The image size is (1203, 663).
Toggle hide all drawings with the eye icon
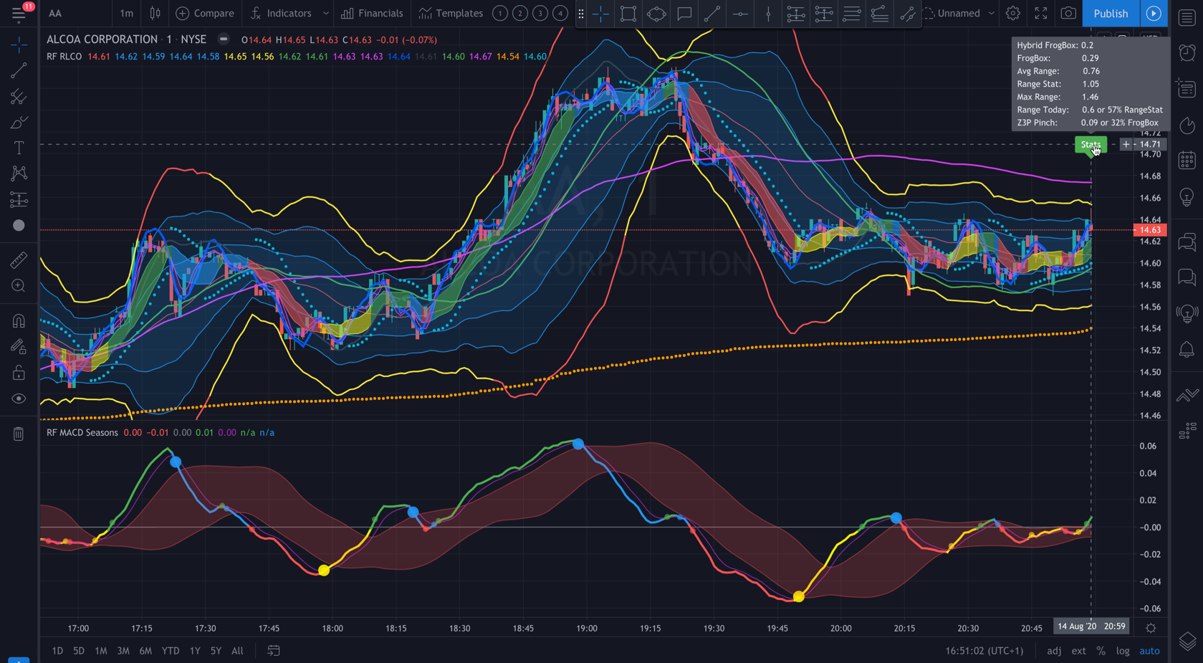click(x=19, y=398)
